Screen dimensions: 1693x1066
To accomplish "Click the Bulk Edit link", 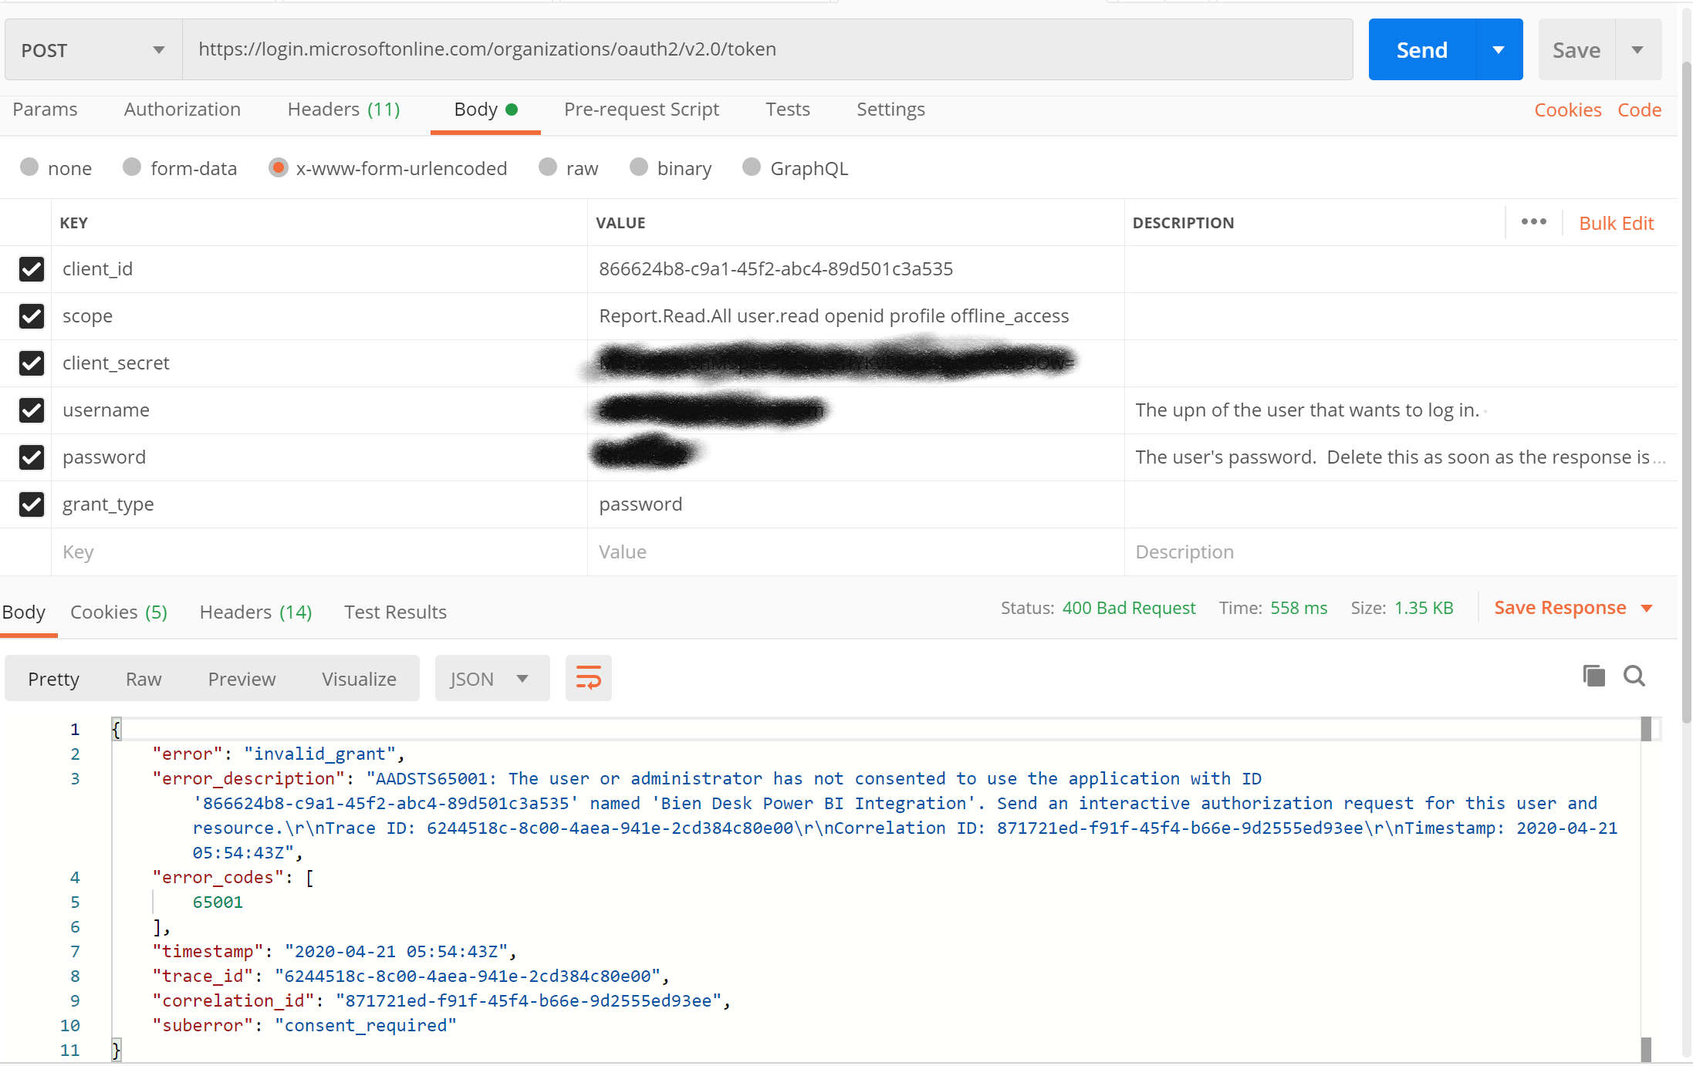I will [1616, 223].
